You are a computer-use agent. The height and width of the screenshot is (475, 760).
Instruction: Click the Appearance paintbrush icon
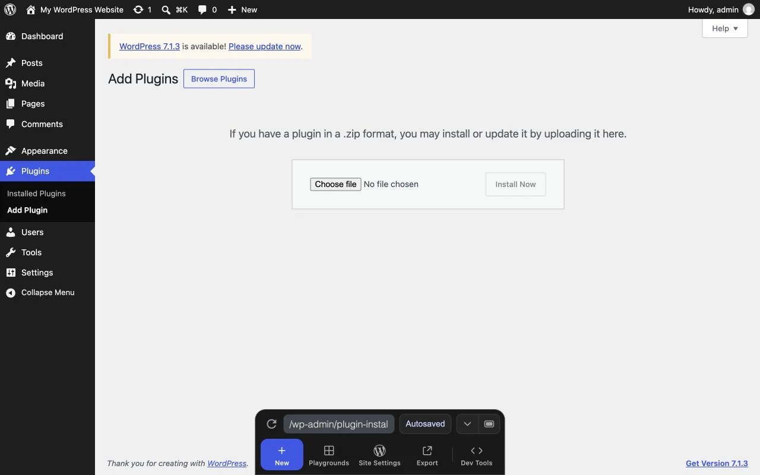(x=11, y=151)
